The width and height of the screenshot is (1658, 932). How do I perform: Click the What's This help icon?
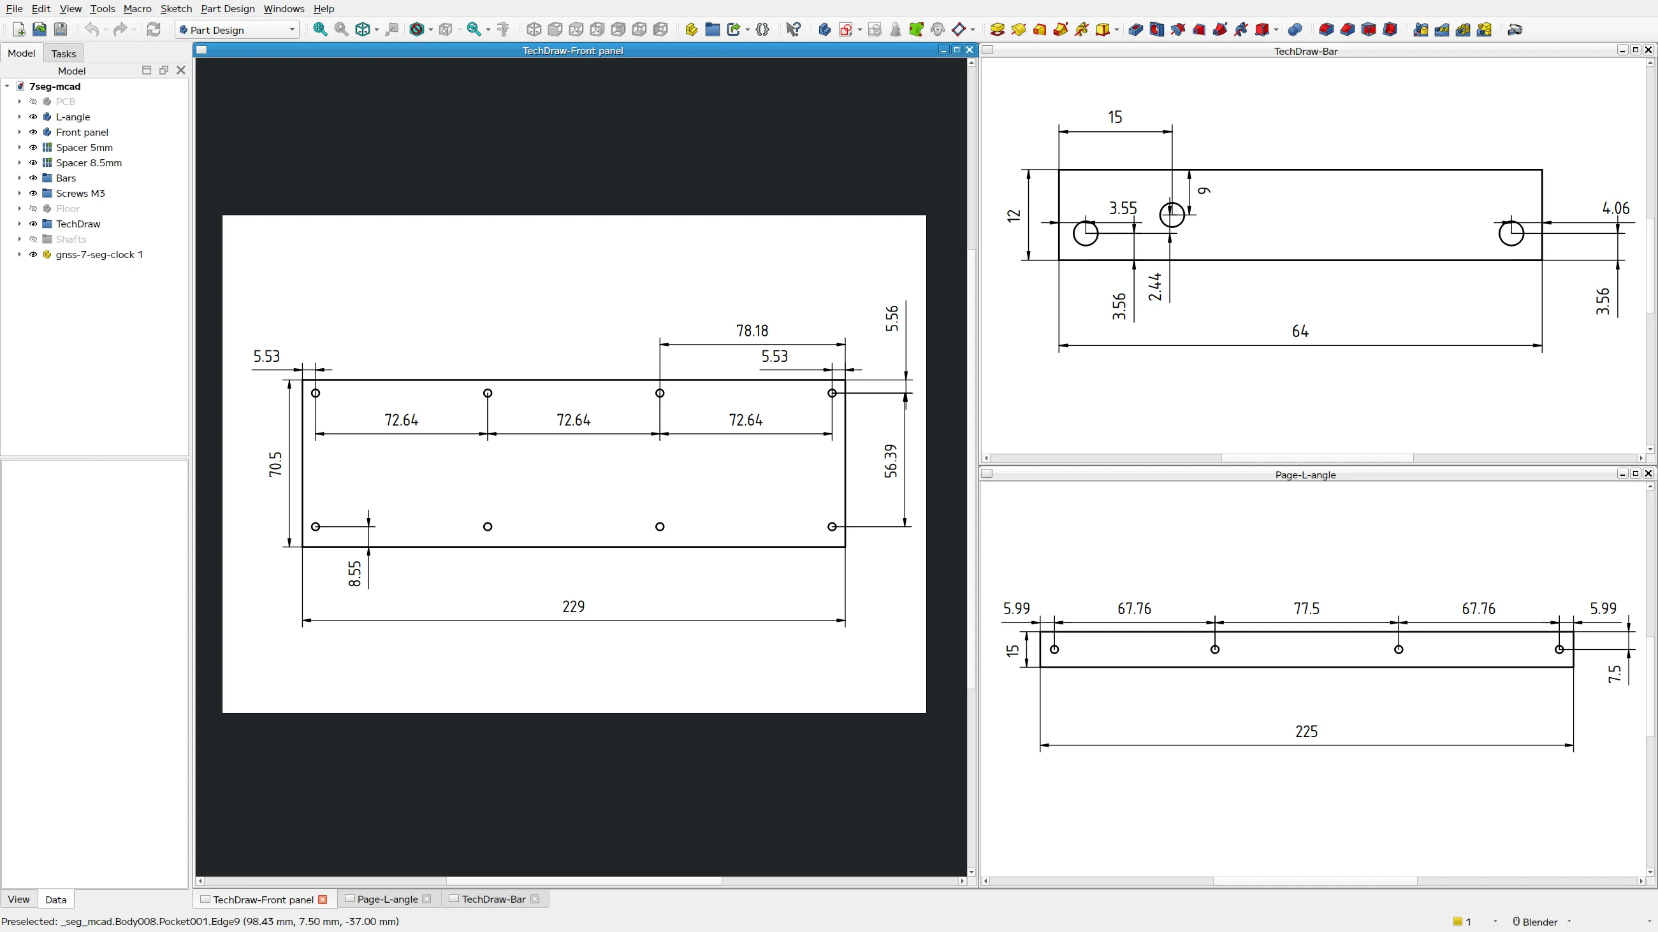coord(793,29)
